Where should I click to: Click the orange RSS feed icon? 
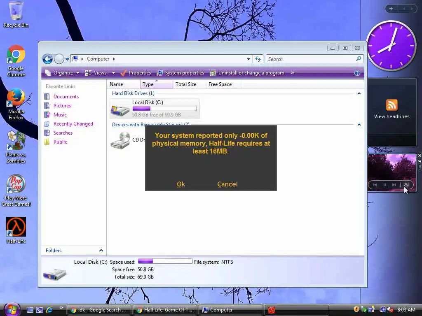(392, 105)
